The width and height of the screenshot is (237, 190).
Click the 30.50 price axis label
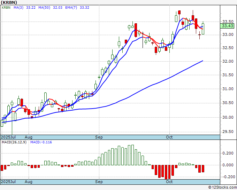pos(228,103)
